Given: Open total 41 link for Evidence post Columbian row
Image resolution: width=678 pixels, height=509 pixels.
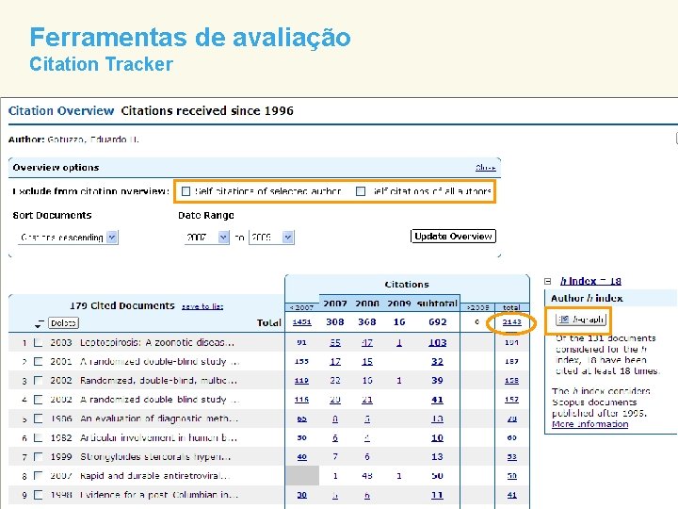Looking at the screenshot, I should [x=511, y=495].
